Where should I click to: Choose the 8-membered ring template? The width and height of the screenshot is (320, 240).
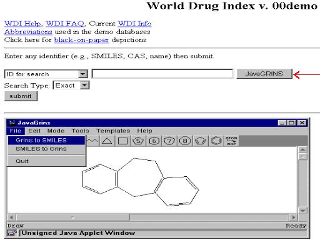coord(185,141)
